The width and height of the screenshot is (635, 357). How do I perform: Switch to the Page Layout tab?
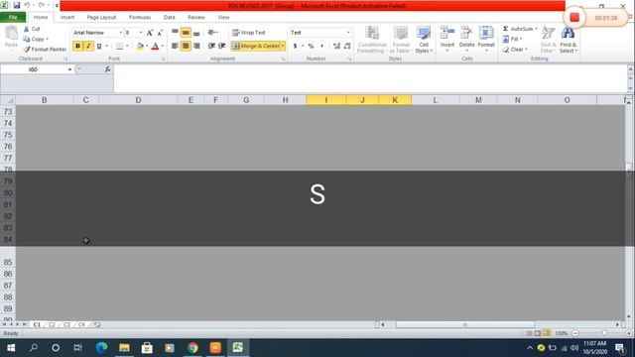[101, 18]
